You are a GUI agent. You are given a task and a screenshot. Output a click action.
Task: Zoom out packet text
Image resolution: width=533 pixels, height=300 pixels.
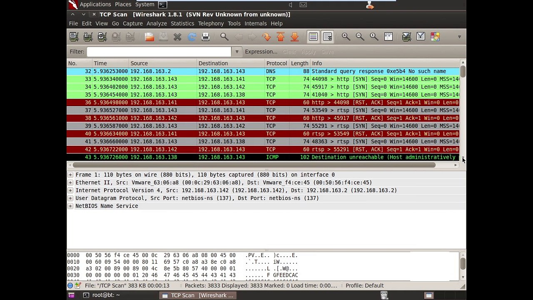tap(360, 37)
